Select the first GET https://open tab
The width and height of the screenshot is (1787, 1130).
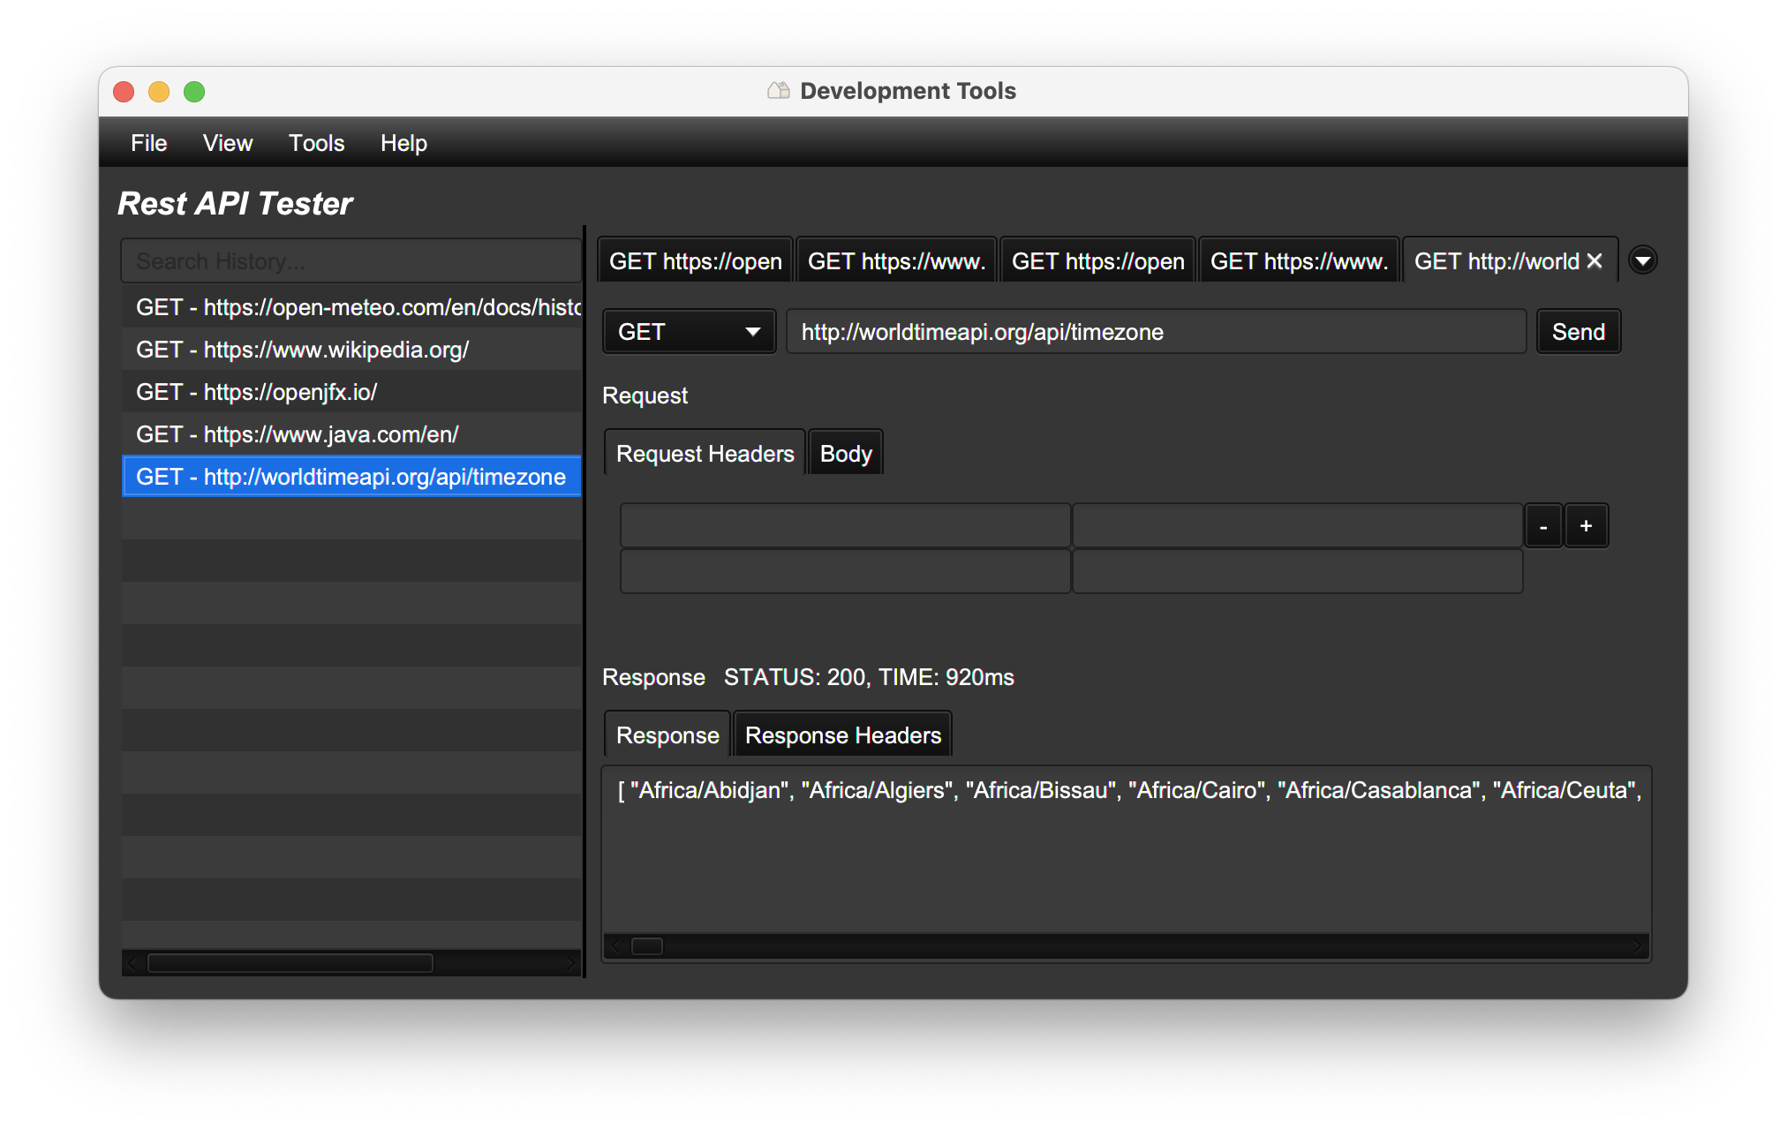pyautogui.click(x=695, y=261)
